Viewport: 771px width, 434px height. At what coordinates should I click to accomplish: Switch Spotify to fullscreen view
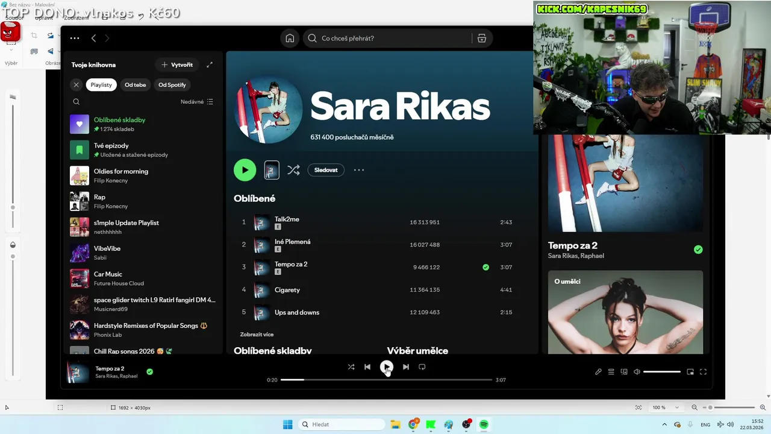[703, 372]
